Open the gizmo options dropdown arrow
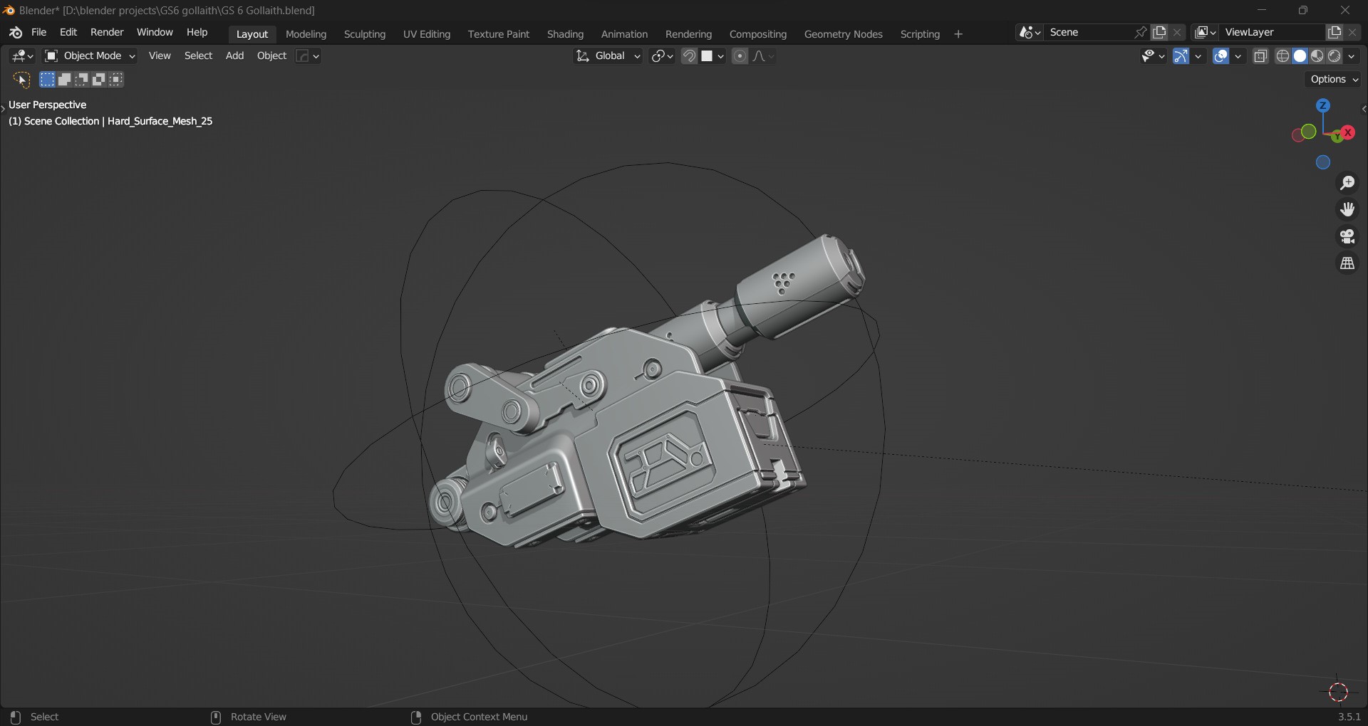This screenshot has height=726, width=1368. click(1199, 56)
